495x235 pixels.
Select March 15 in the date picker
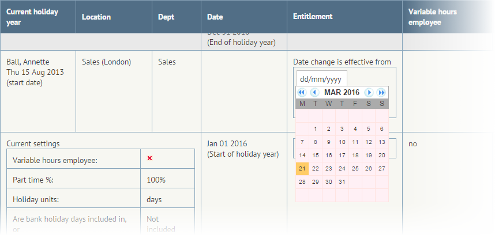pyautogui.click(x=316, y=155)
